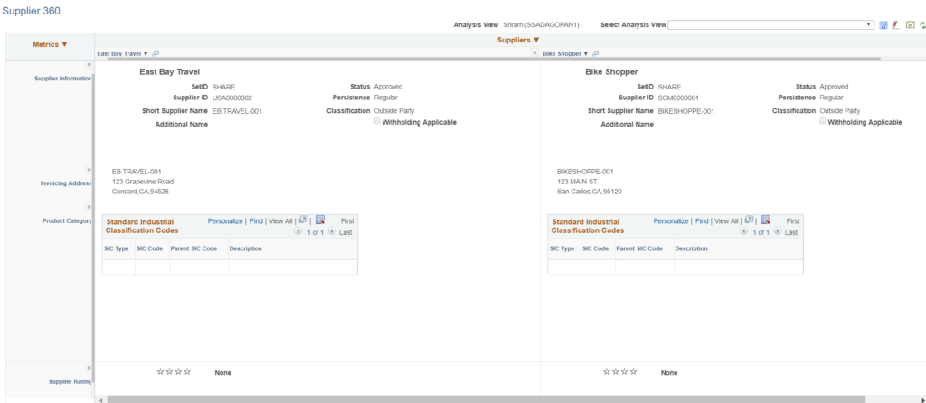Screen dimensions: 926x403
Task: Show next row in Bike Shopper grid
Action: (x=778, y=232)
